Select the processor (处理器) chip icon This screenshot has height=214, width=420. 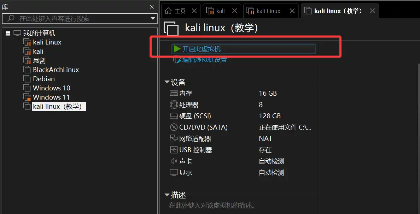(174, 105)
